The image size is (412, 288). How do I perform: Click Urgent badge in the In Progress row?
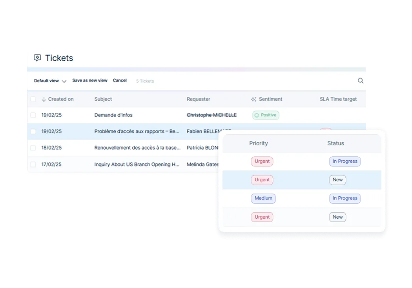point(262,161)
